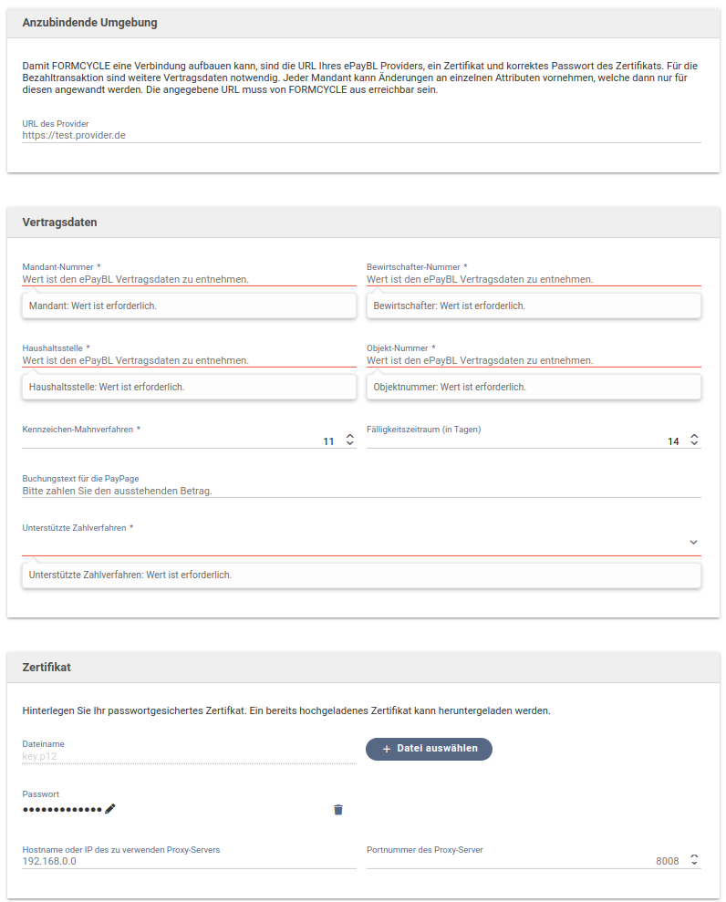Click the Proxy-Server hostname field
726x902 pixels.
point(189,861)
